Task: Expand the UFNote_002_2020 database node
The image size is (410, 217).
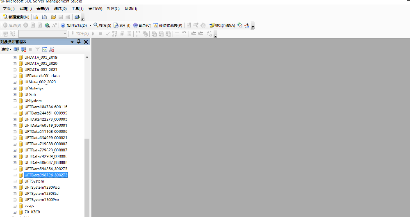Action: 15,82
